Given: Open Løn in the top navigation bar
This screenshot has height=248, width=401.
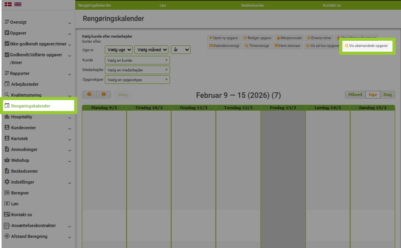Looking at the screenshot, I should click(x=163, y=5).
